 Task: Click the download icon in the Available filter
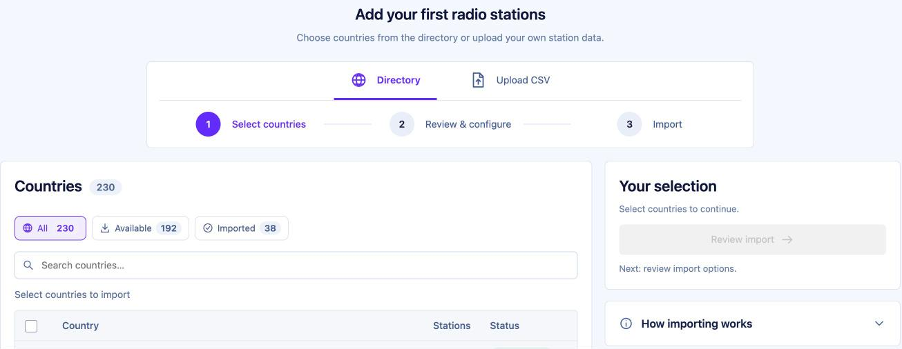(x=105, y=228)
